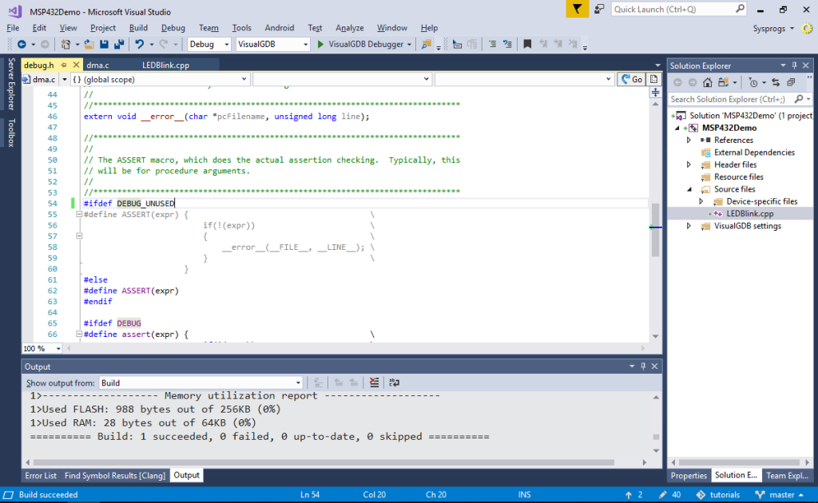Select the New Project toolbar icon

tap(65, 44)
